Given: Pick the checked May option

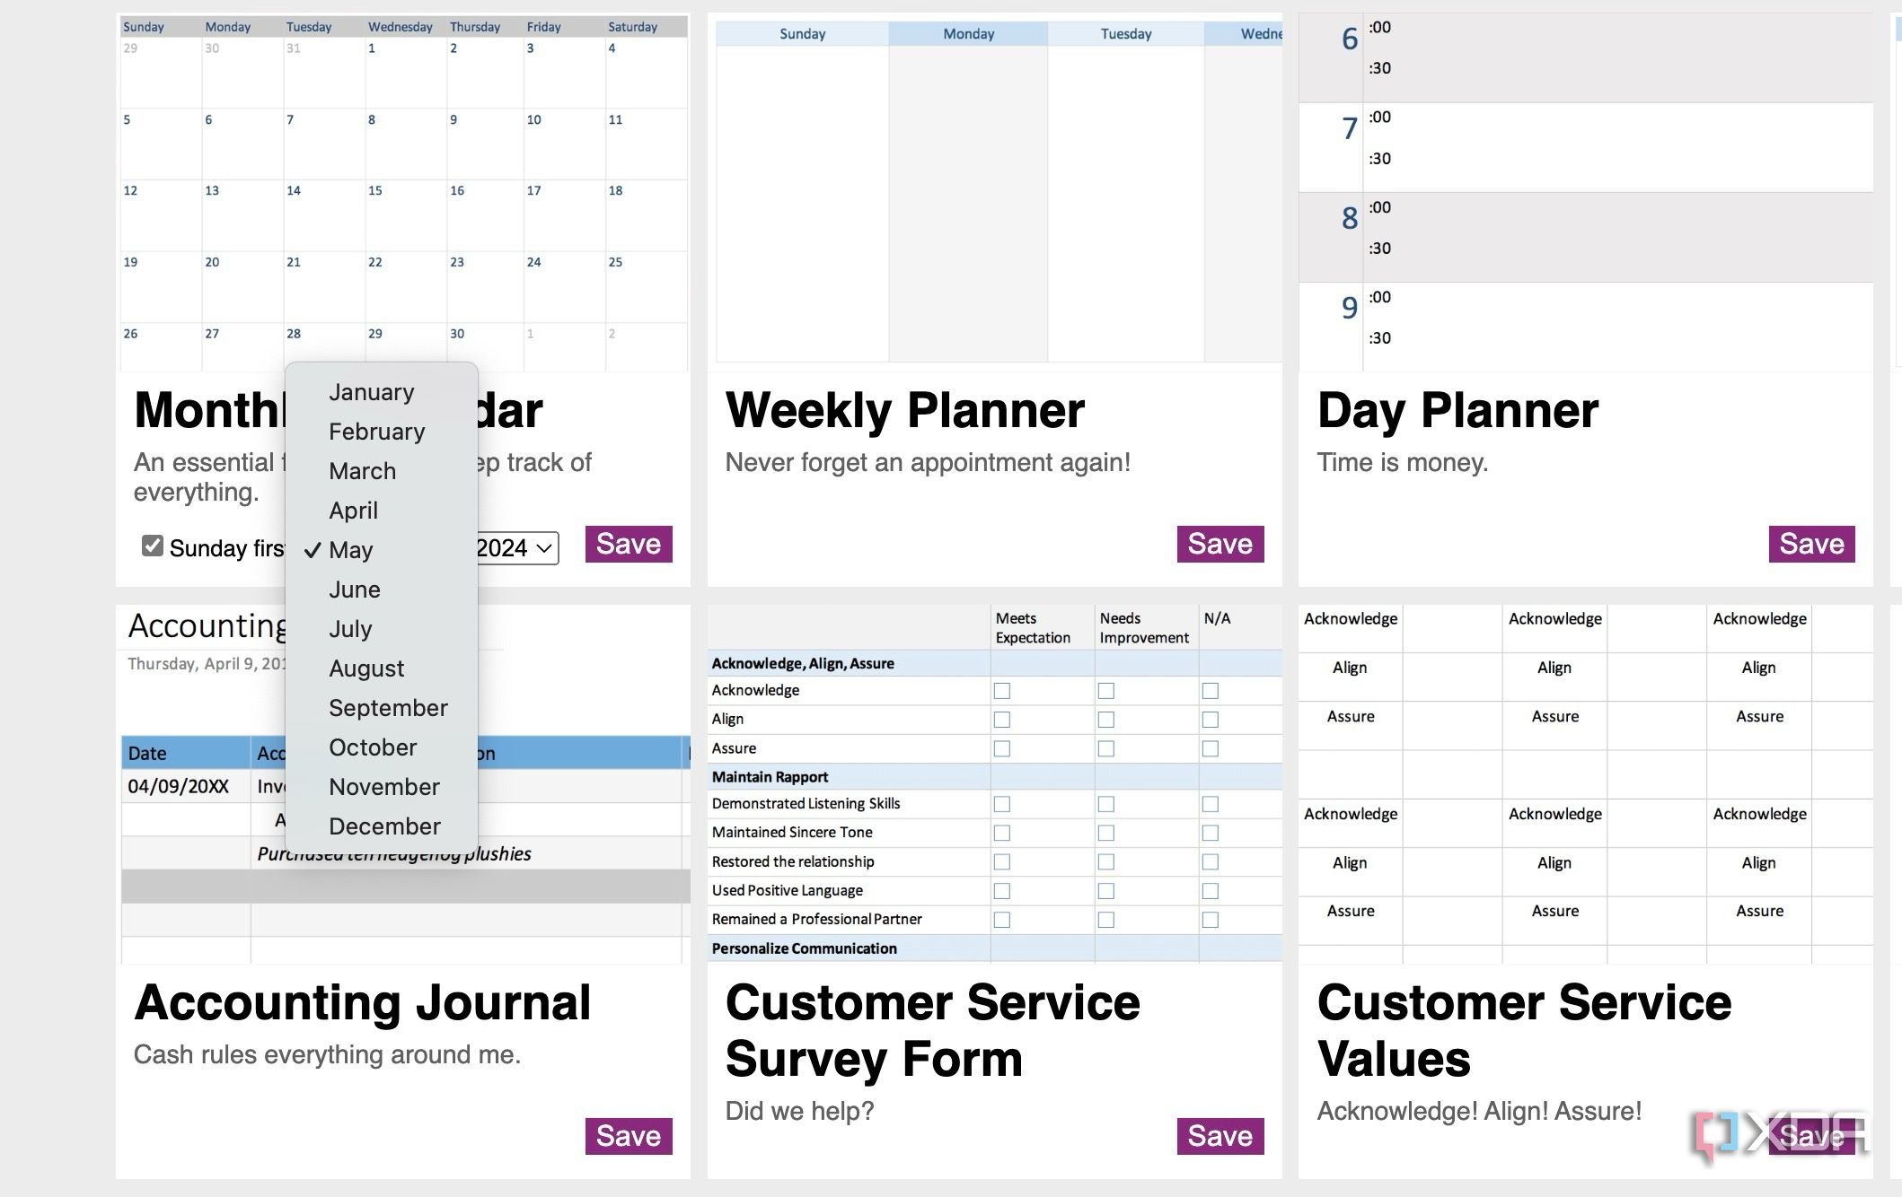Looking at the screenshot, I should pos(350,550).
